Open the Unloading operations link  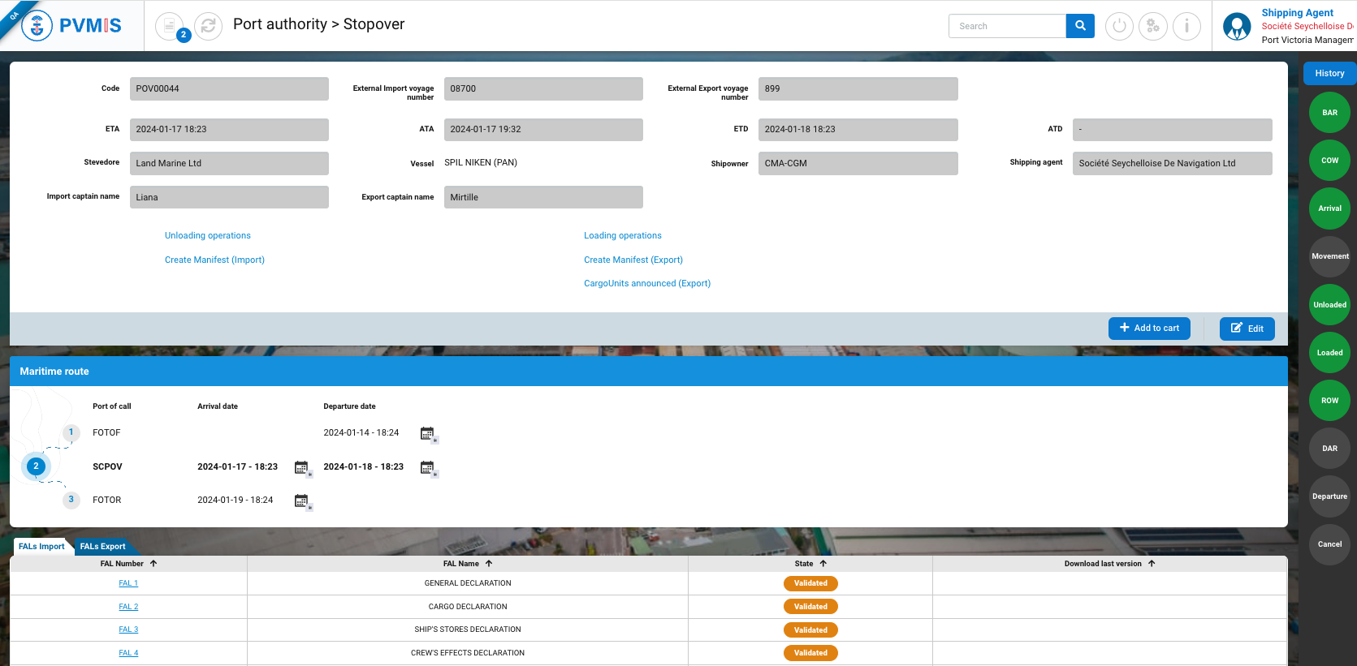[x=208, y=236]
